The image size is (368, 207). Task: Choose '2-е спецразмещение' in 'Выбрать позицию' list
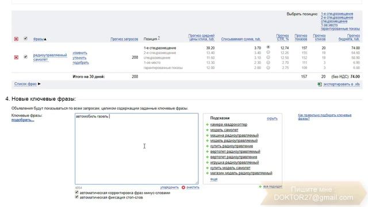point(337,18)
